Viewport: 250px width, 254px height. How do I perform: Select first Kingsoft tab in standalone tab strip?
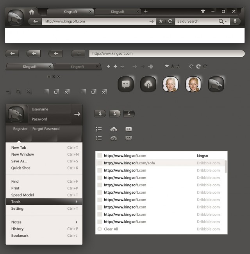(x=30, y=67)
